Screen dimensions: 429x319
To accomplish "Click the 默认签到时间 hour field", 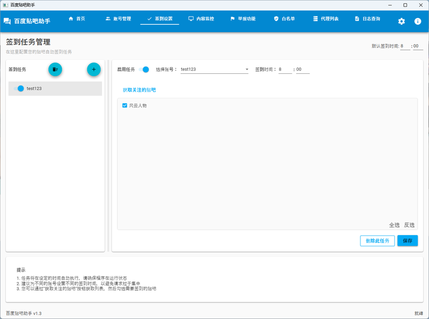I will coord(405,46).
